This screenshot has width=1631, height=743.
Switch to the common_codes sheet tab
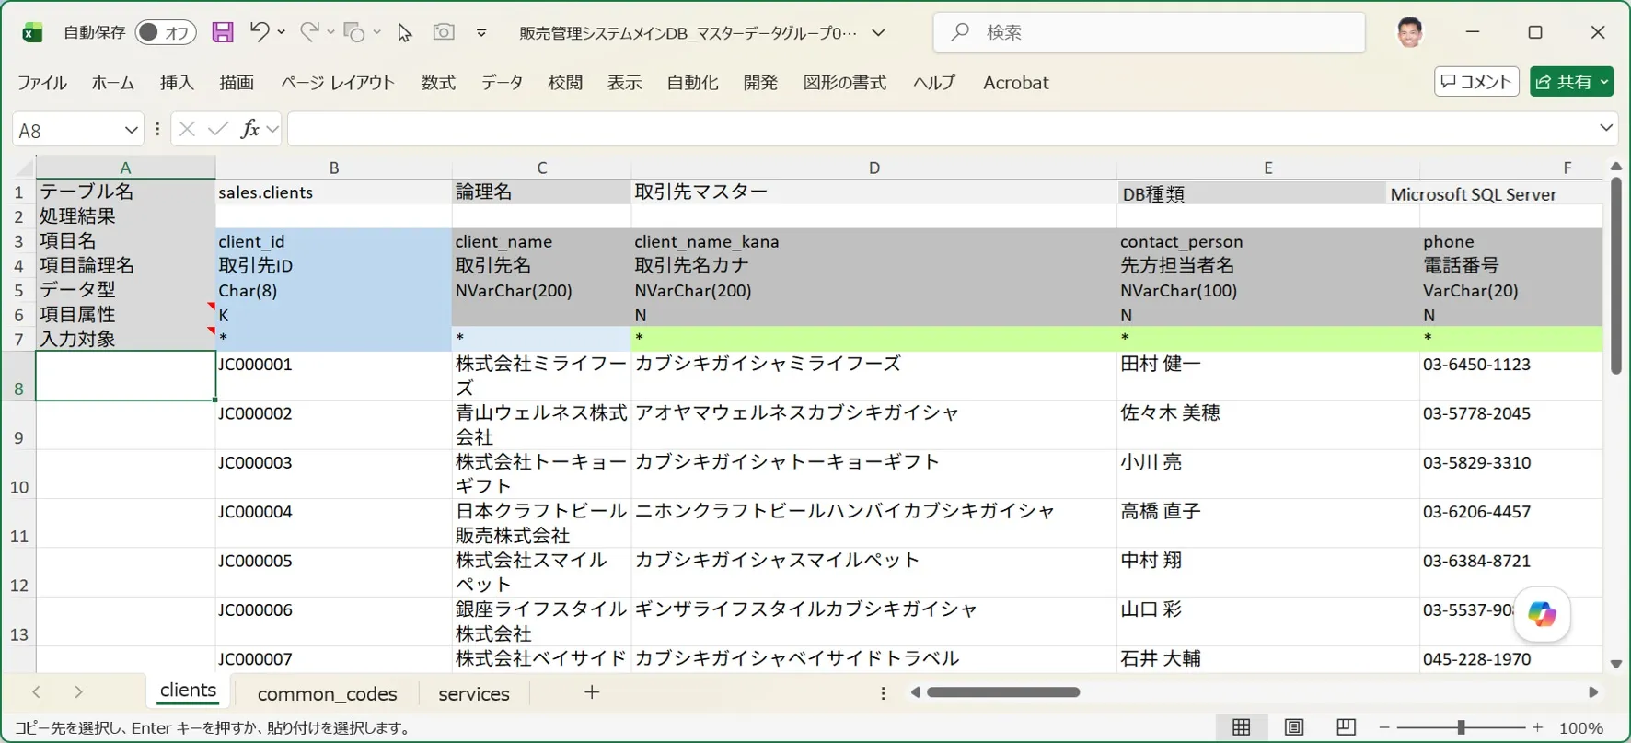point(327,693)
